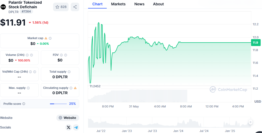Show Max. supply info icon
The image size is (262, 133).
point(28,88)
